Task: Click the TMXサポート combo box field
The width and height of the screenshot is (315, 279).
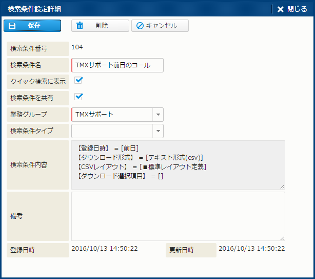Action: point(112,115)
